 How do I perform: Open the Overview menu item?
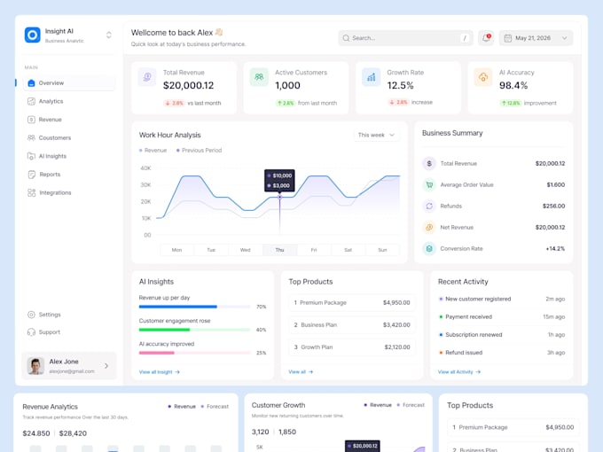pos(69,83)
